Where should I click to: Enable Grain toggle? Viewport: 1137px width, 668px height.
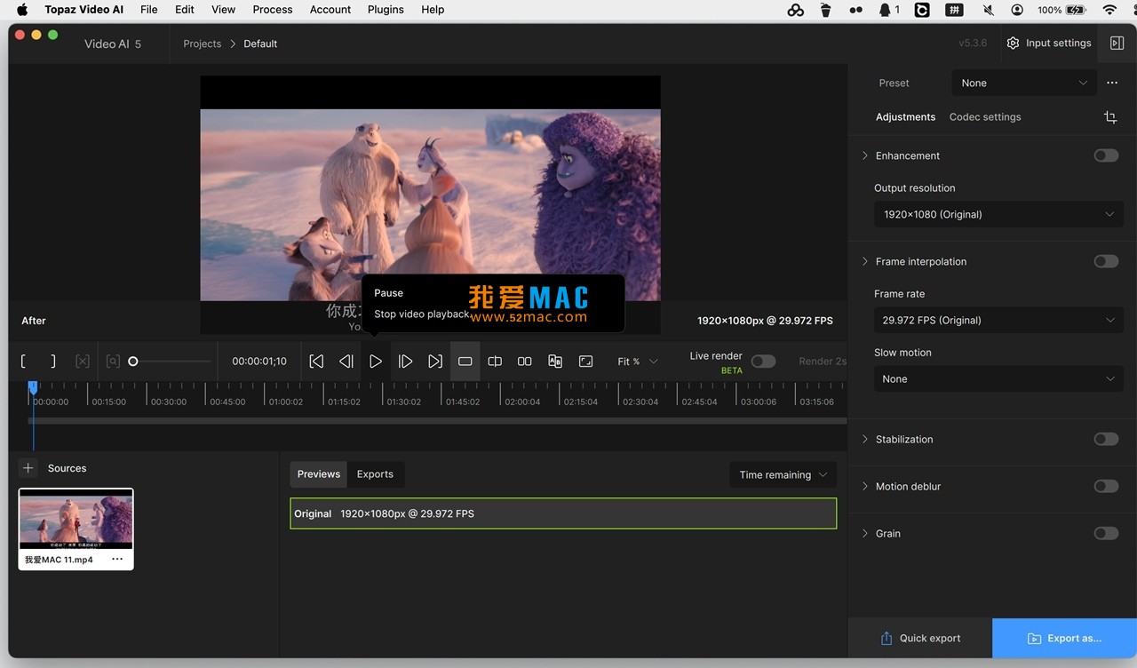[x=1106, y=533]
